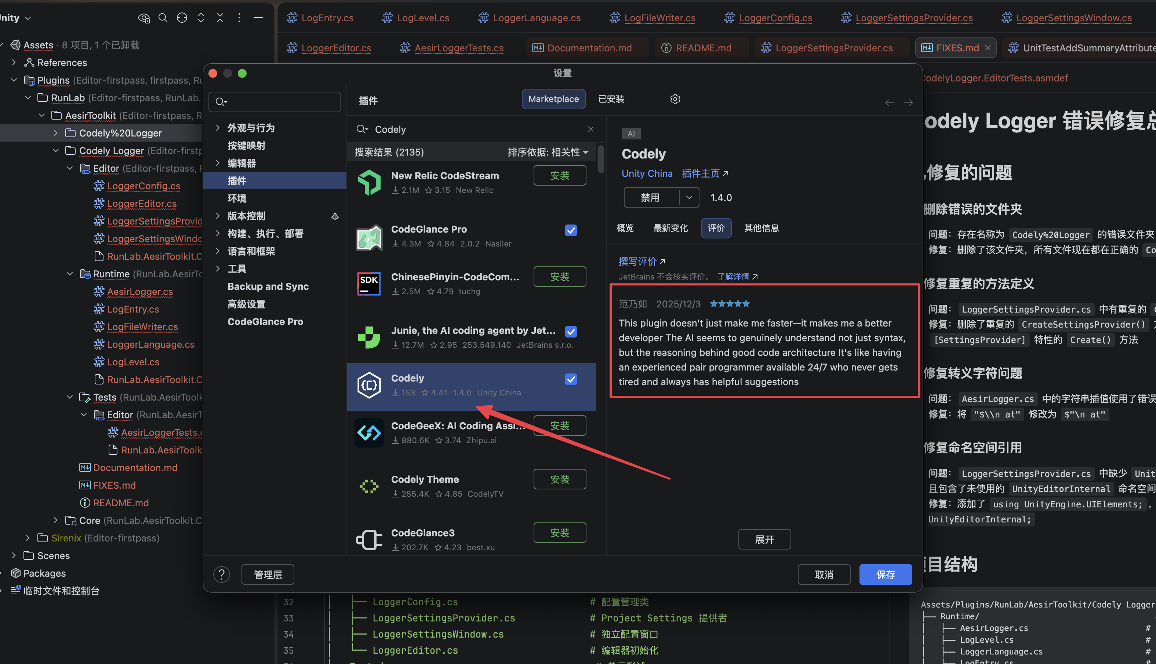The width and height of the screenshot is (1156, 664).
Task: Disable the Junie AI agent checkbox
Action: [571, 332]
